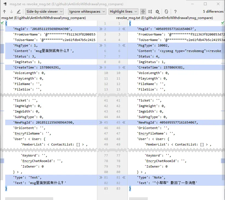225x200 pixels.
Task: Apply right Type change at line 81
Action: point(124,177)
